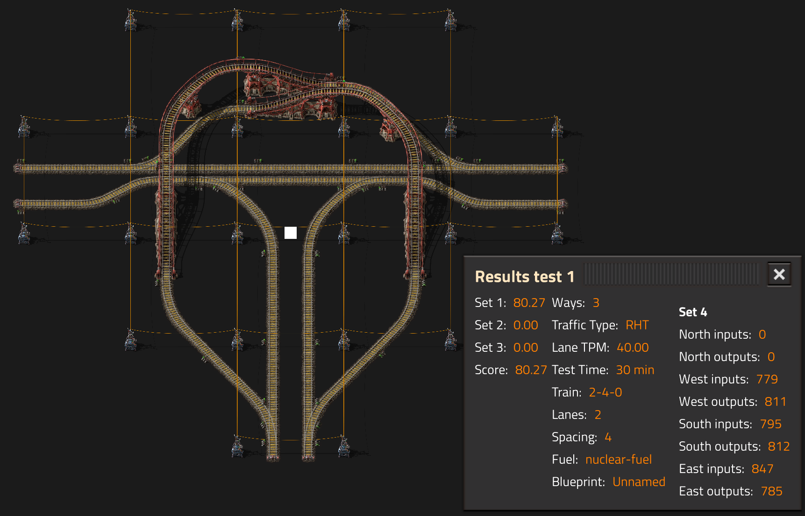The image size is (805, 516).
Task: Click the Traffic Type value RHT
Action: 637,325
